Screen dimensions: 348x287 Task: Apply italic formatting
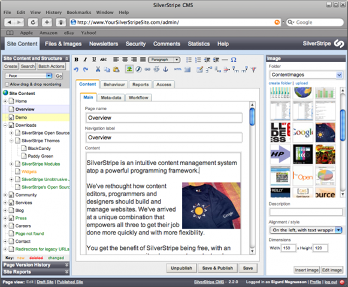(x=85, y=60)
